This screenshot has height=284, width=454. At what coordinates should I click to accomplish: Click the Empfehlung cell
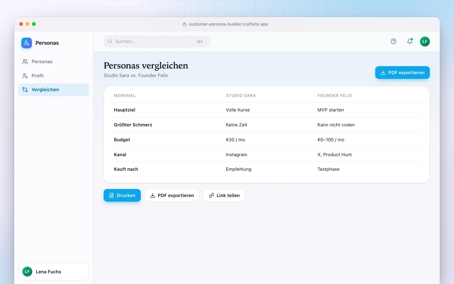239,169
